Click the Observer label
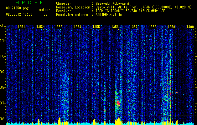197x125 pixels. click(x=64, y=3)
